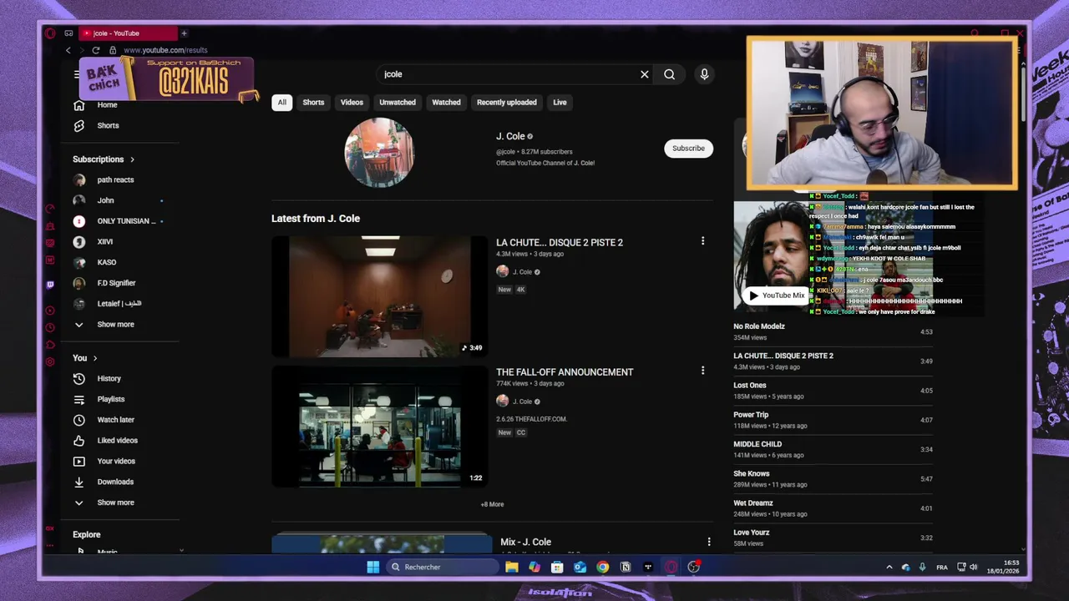Select the Shorts filter chip
The height and width of the screenshot is (601, 1069).
coord(313,103)
